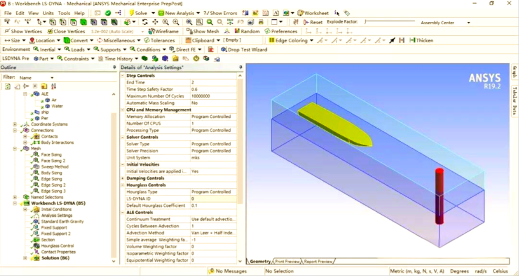519x276 pixels.
Task: Toggle Show Mesh
Action: 203,31
